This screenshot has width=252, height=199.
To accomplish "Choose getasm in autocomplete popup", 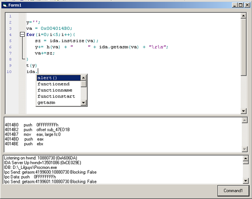I will click(x=59, y=102).
